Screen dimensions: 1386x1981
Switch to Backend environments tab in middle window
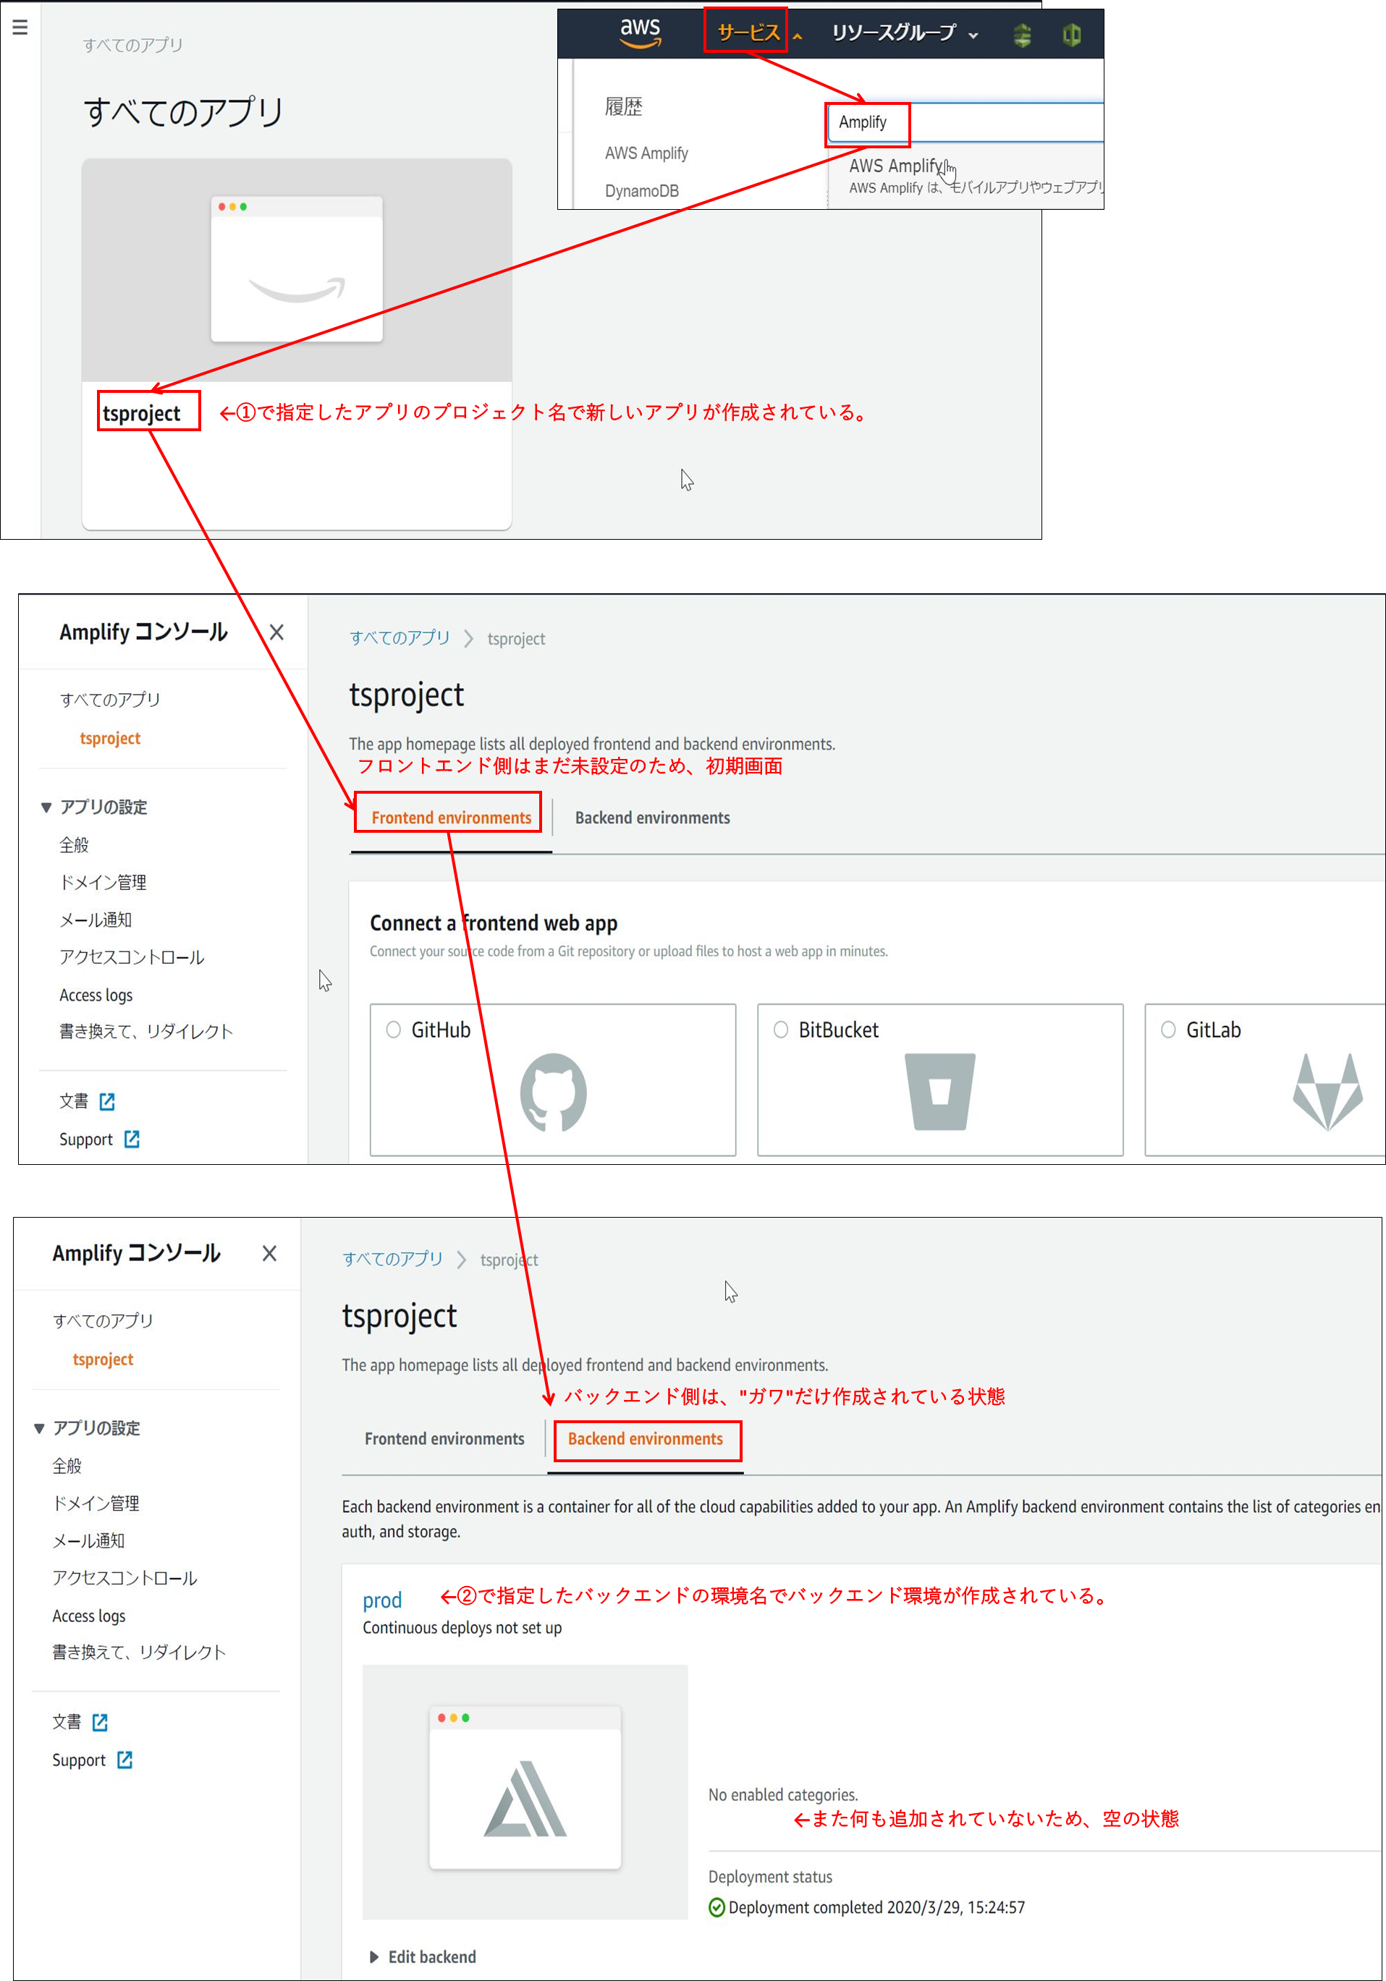[x=652, y=818]
